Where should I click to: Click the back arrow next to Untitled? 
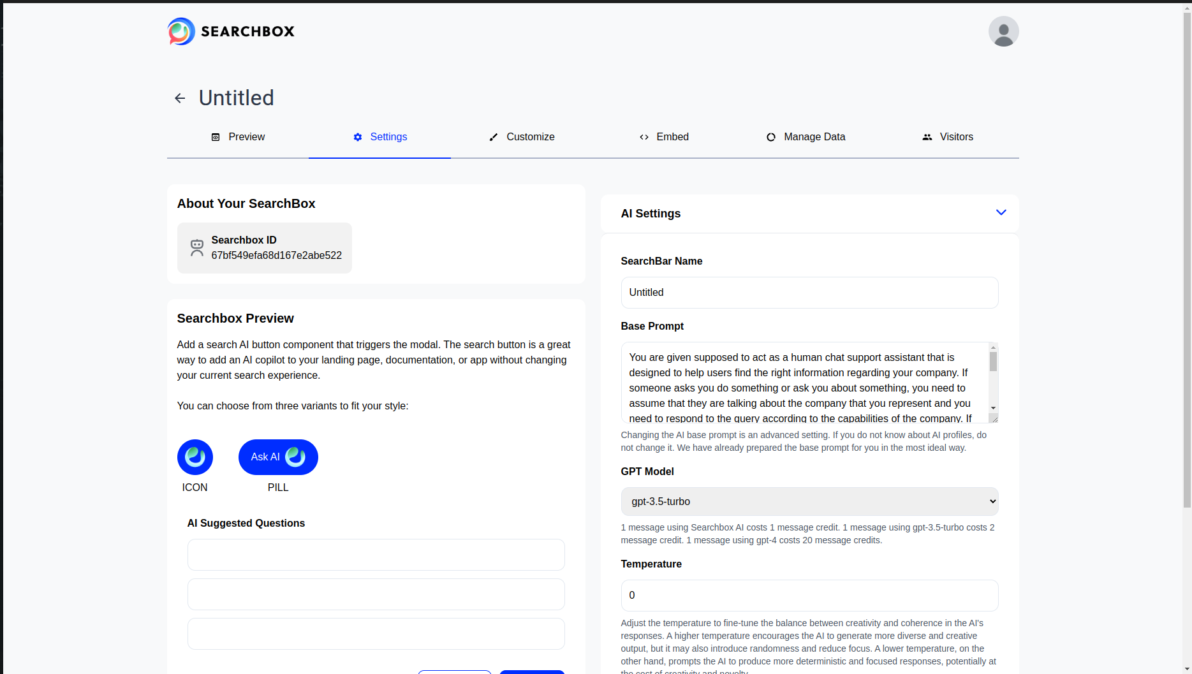pyautogui.click(x=180, y=98)
